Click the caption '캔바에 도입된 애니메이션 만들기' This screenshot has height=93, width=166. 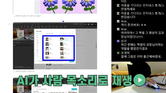pyautogui.click(x=27, y=16)
